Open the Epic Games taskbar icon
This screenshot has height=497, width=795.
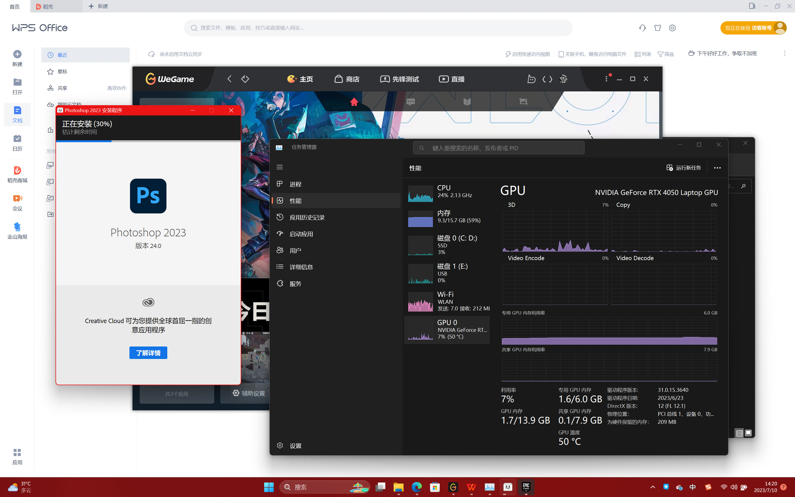pos(526,487)
